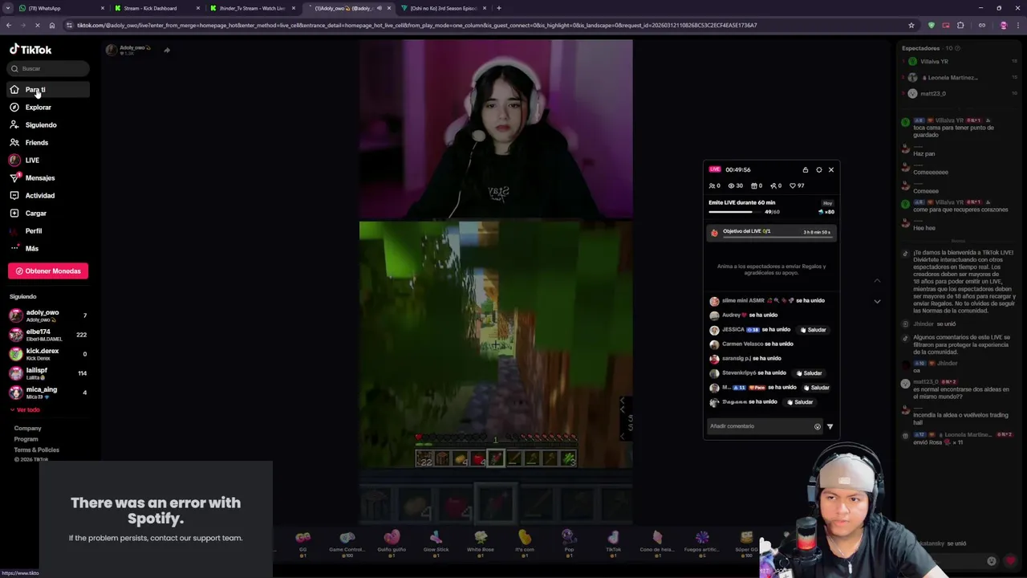Click the Buscar search field

click(x=48, y=69)
